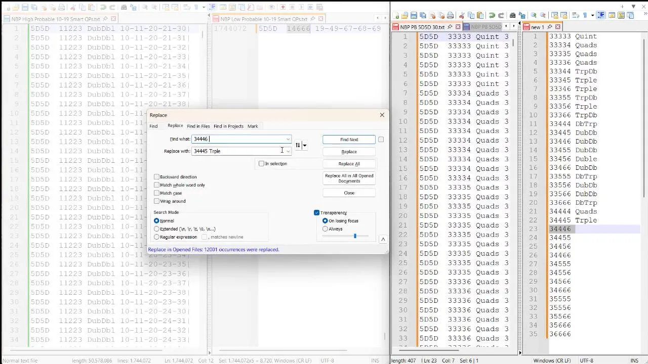Screen dimensions: 648x364
Task: Click Synchronize vertical scrolling icon in right toolbar
Action: click(x=555, y=15)
